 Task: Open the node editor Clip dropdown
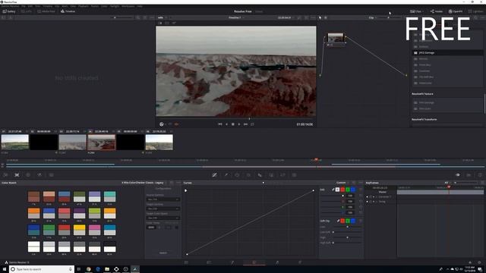[372, 17]
